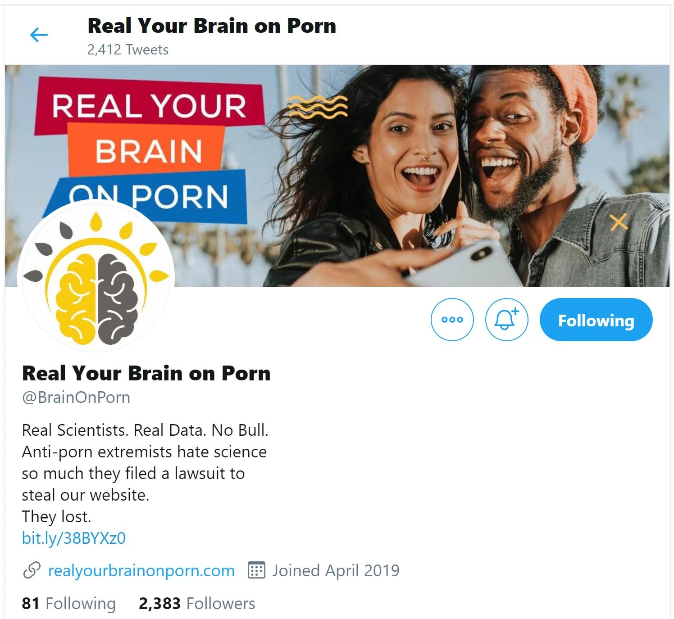The width and height of the screenshot is (674, 619).
Task: Click the yellow wavy lines in banner
Action: [318, 106]
